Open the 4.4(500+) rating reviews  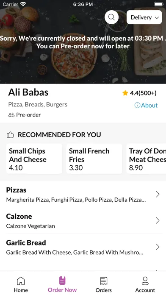click(143, 93)
